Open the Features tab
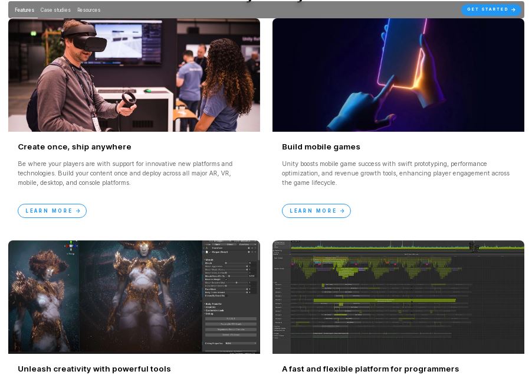The height and width of the screenshot is (381, 532). [x=24, y=10]
